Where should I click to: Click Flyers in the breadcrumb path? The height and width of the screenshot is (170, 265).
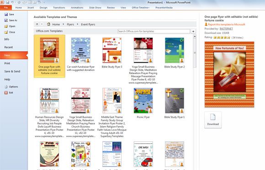(x=70, y=24)
